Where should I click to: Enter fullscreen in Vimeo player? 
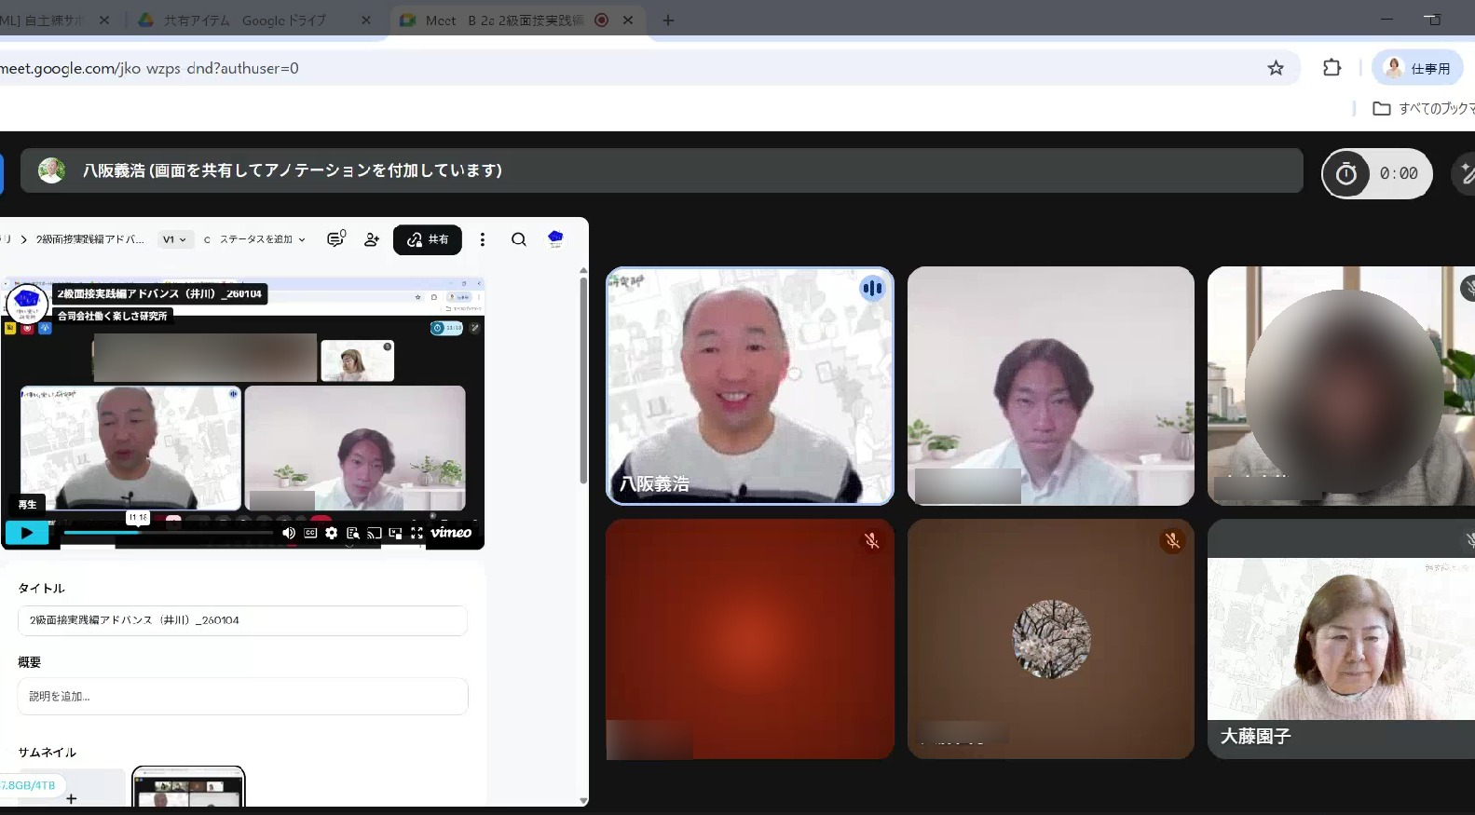(417, 533)
